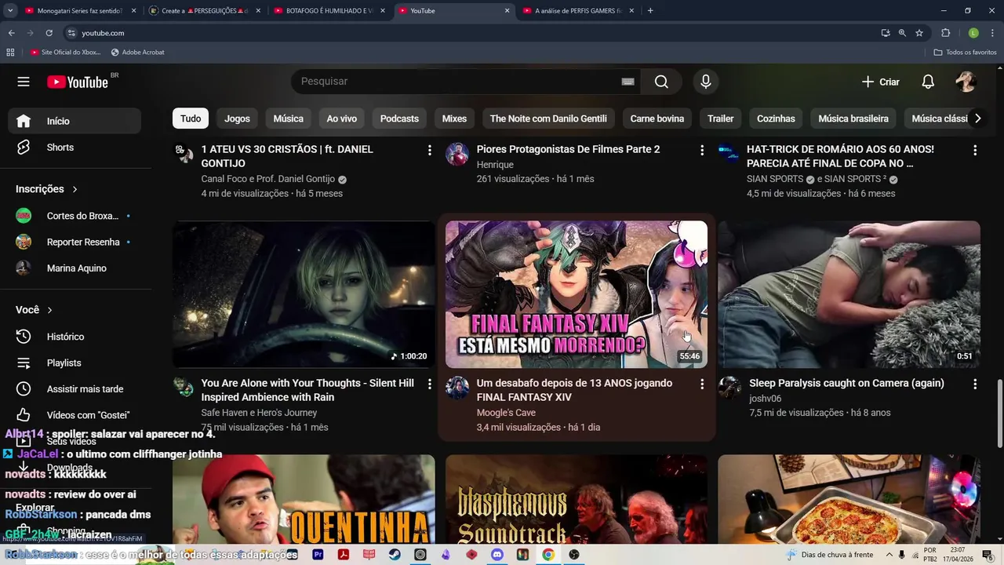1004x565 pixels.
Task: Show more filter chips with right arrow
Action: coord(977,118)
